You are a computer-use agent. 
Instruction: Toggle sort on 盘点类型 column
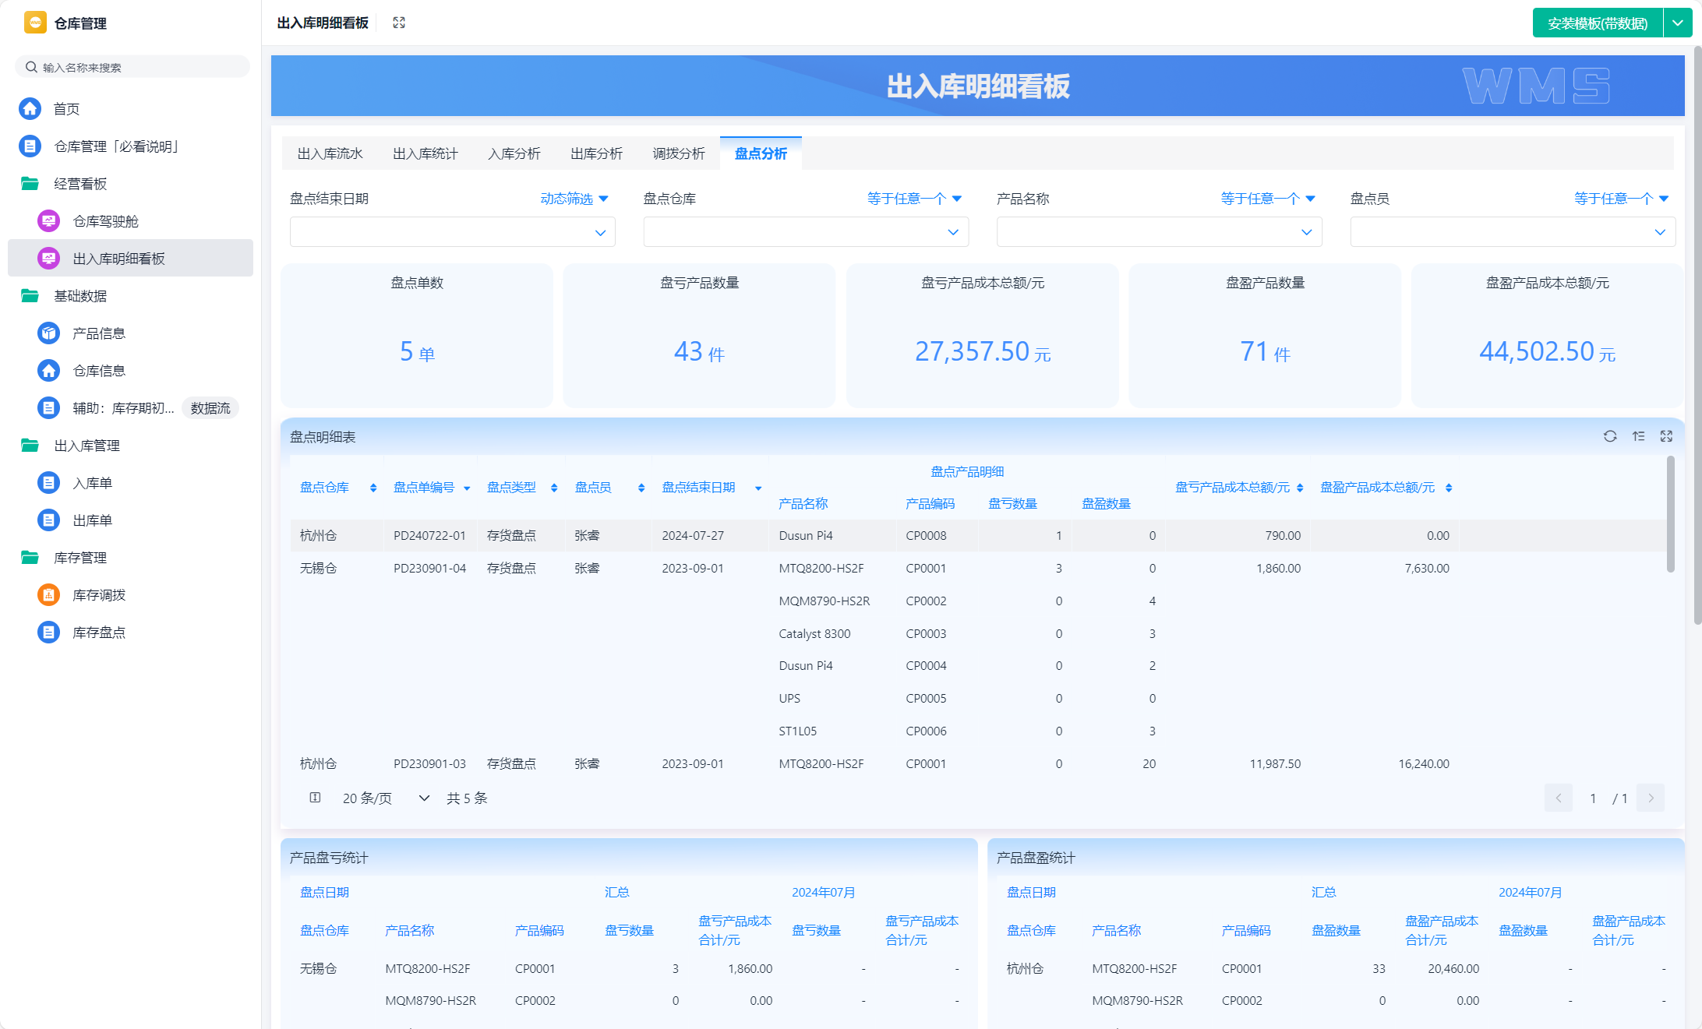(554, 488)
